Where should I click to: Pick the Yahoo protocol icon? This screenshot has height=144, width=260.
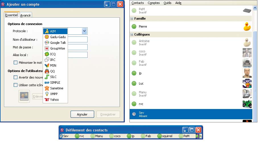47,100
